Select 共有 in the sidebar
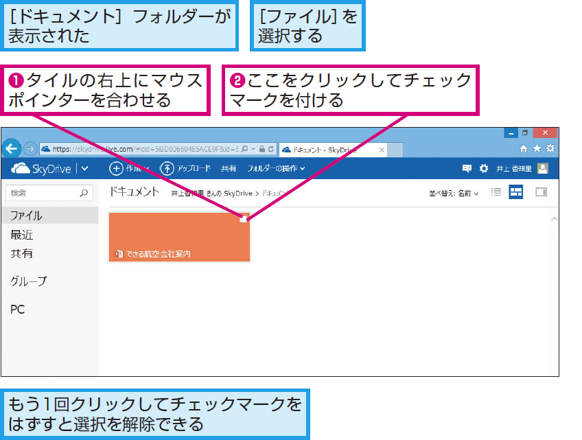Viewport: 582px width, 440px height. coord(21,253)
